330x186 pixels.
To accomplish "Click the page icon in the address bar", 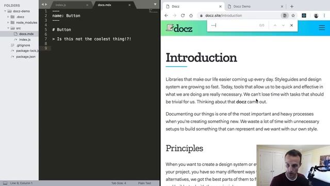I will (285, 16).
